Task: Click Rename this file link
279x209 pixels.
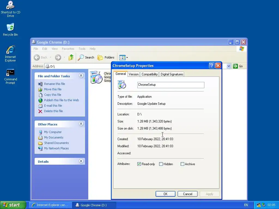Action: [x=54, y=84]
